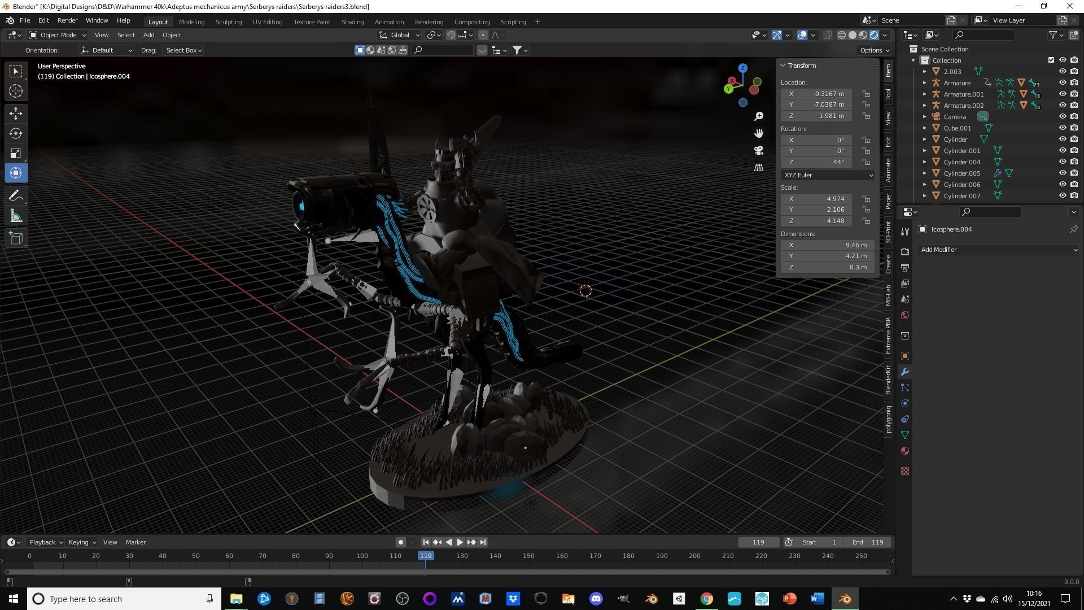The height and width of the screenshot is (610, 1084).
Task: Click the viewport zoom magnifier gizmo
Action: (x=759, y=116)
